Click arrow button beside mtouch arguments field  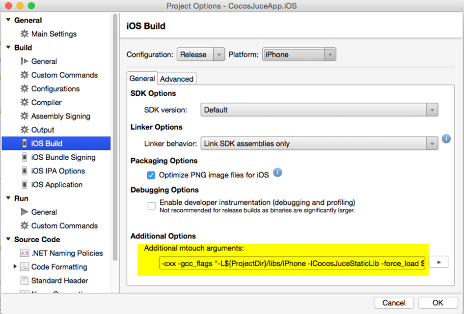point(439,262)
